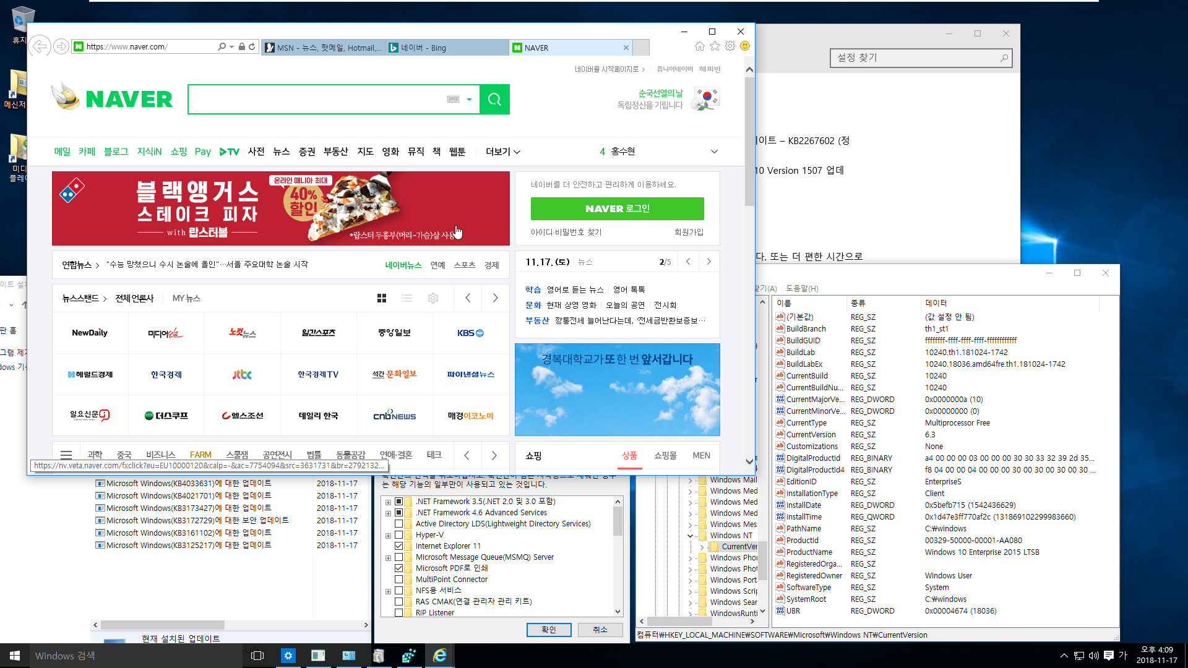Switch newsstand to grid view icon

coord(382,298)
